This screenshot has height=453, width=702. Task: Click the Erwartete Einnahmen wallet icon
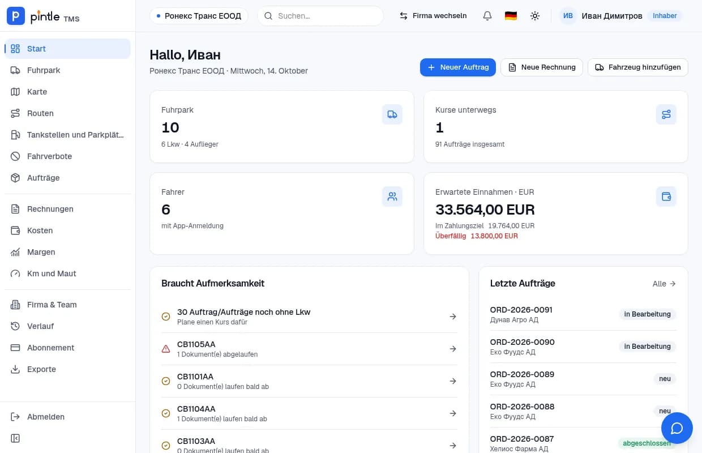(x=666, y=196)
